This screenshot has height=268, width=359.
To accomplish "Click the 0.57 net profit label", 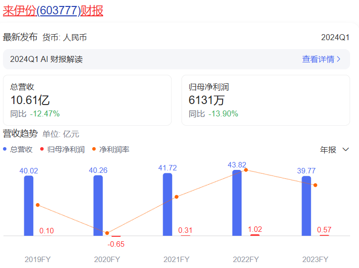I will pos(324,230).
